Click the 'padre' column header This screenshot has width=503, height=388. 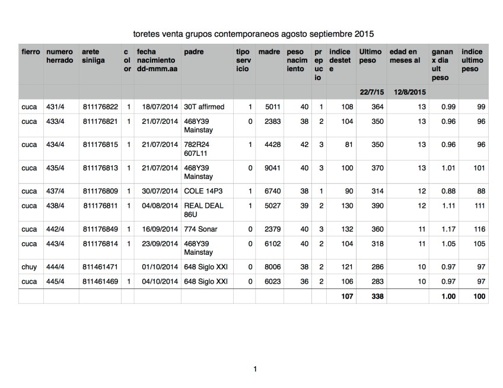tap(194, 52)
